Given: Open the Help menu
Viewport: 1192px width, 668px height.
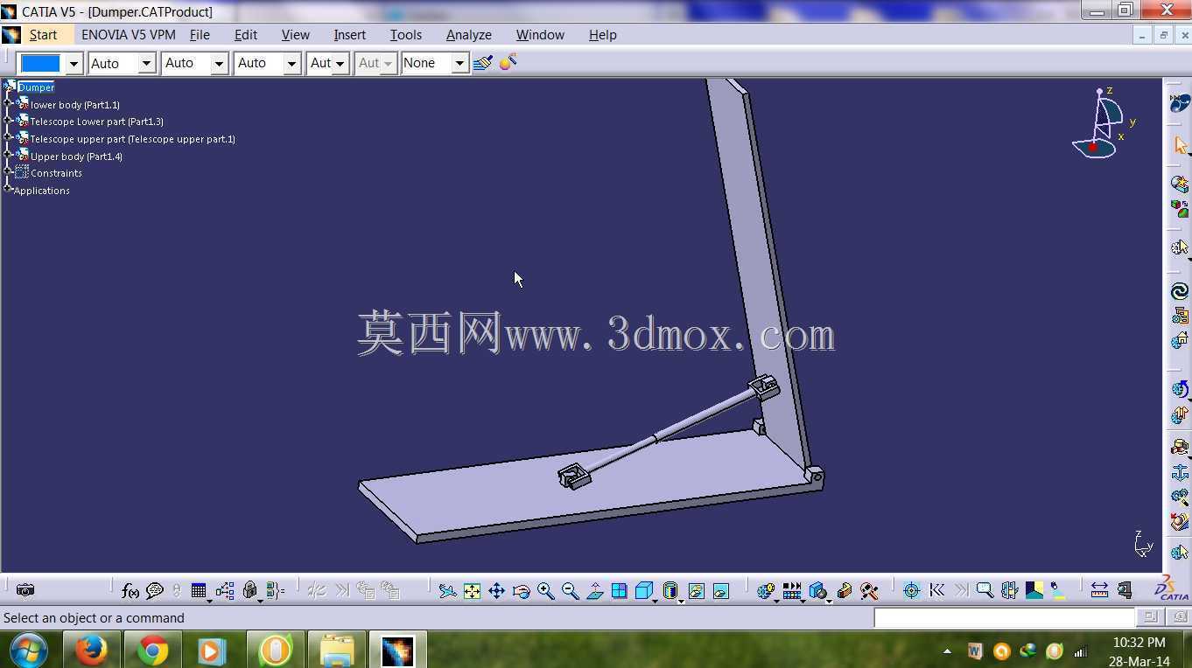Looking at the screenshot, I should pos(602,35).
